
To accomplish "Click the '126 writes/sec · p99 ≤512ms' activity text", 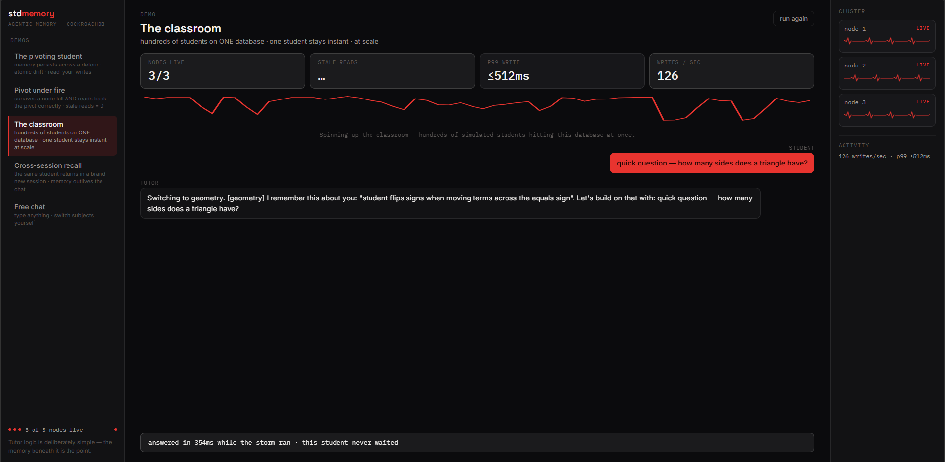I will click(x=884, y=156).
